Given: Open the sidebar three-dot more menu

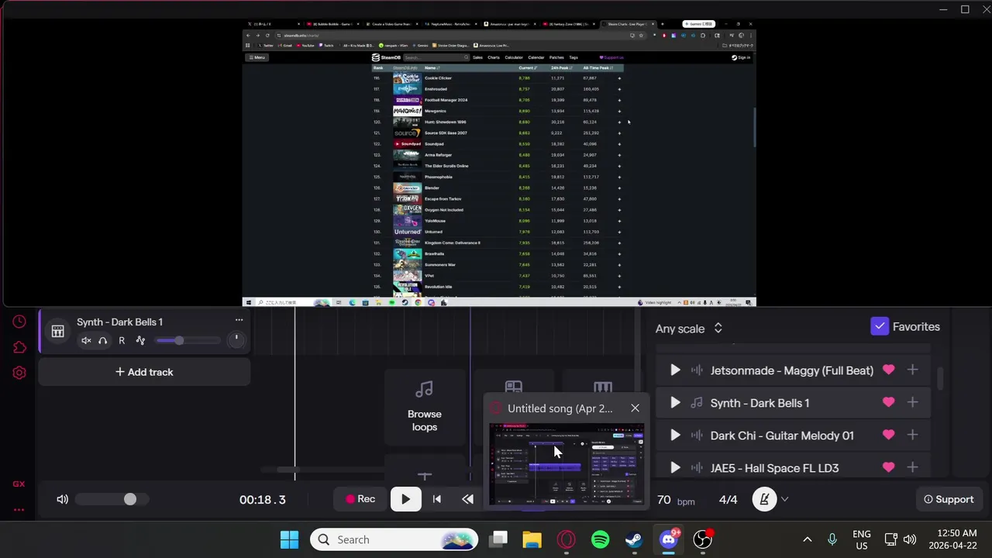Looking at the screenshot, I should pos(19,510).
